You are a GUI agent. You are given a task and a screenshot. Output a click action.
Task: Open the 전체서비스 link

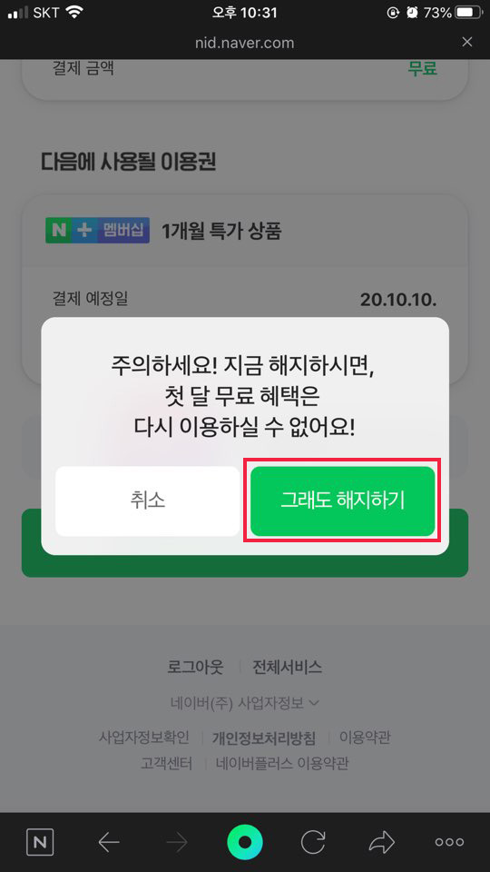click(288, 667)
